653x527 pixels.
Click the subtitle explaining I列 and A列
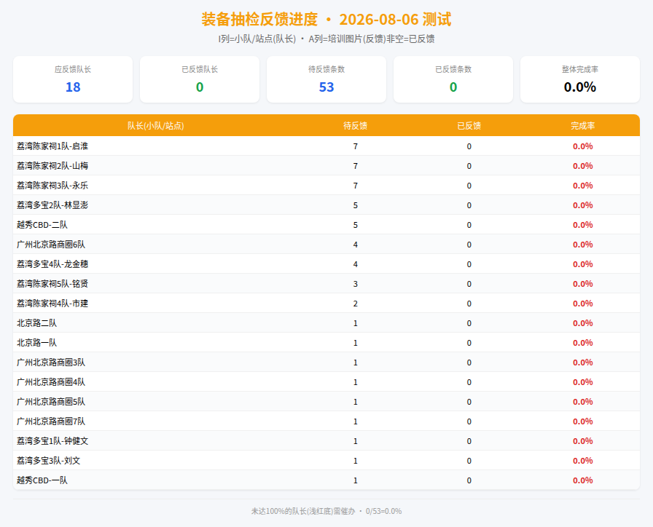[326, 39]
